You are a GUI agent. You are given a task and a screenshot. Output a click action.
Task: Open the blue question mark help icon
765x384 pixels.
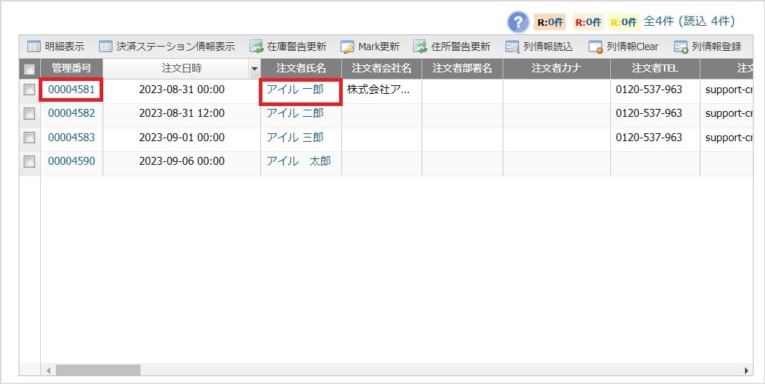click(x=518, y=22)
